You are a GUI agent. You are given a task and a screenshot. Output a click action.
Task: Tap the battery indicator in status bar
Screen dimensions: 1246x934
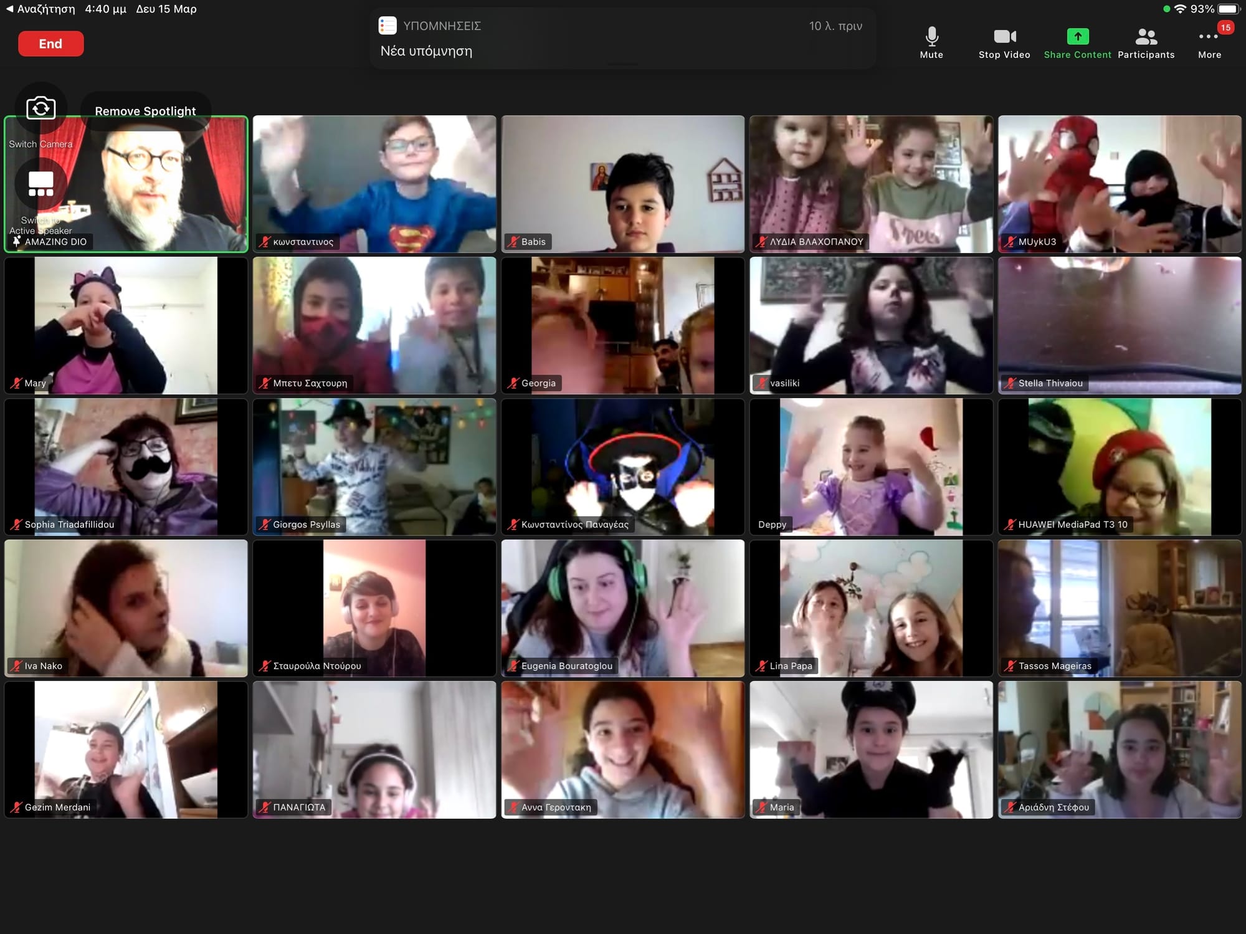(x=1229, y=9)
